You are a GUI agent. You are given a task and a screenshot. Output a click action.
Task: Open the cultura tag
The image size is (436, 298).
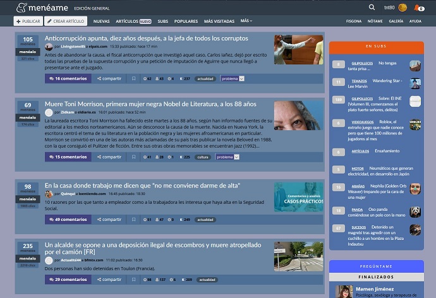[203, 157]
